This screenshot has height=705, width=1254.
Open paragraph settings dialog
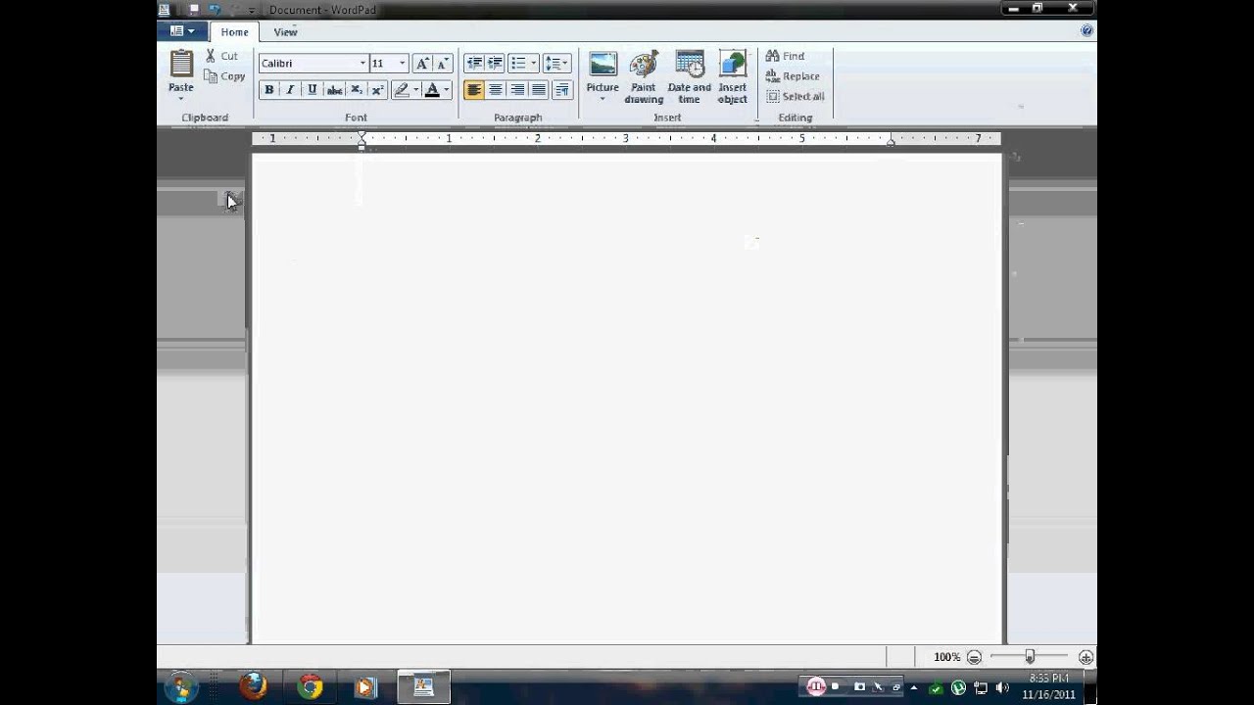pos(561,90)
